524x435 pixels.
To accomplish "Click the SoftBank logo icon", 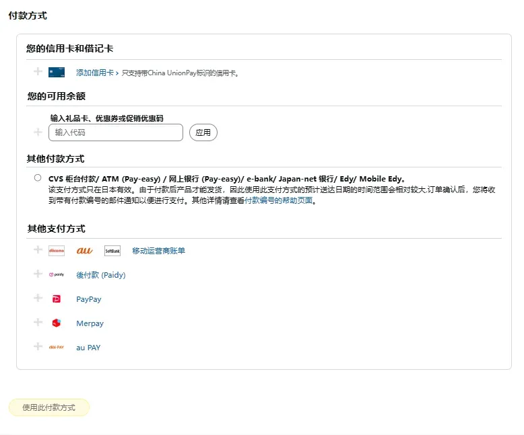I will 112,251.
